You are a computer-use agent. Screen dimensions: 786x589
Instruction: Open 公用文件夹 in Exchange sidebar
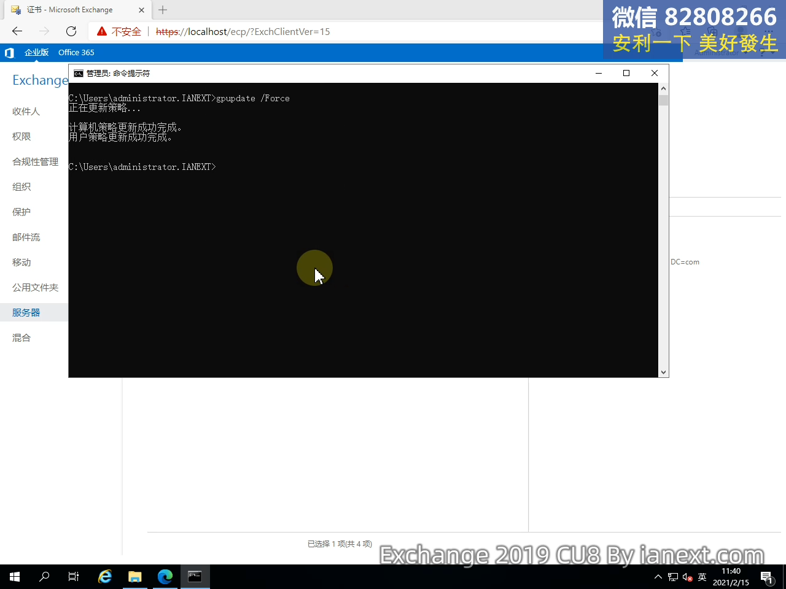click(x=35, y=287)
